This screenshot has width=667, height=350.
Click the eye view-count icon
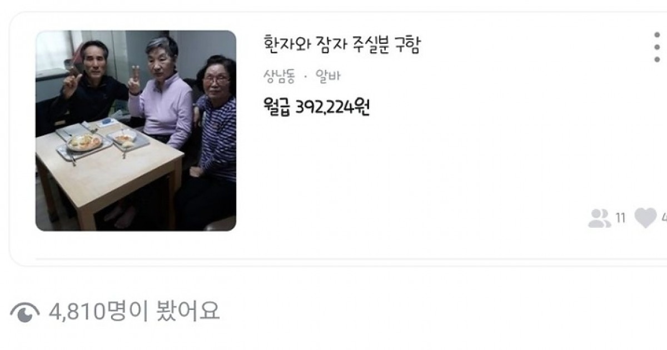[24, 313]
